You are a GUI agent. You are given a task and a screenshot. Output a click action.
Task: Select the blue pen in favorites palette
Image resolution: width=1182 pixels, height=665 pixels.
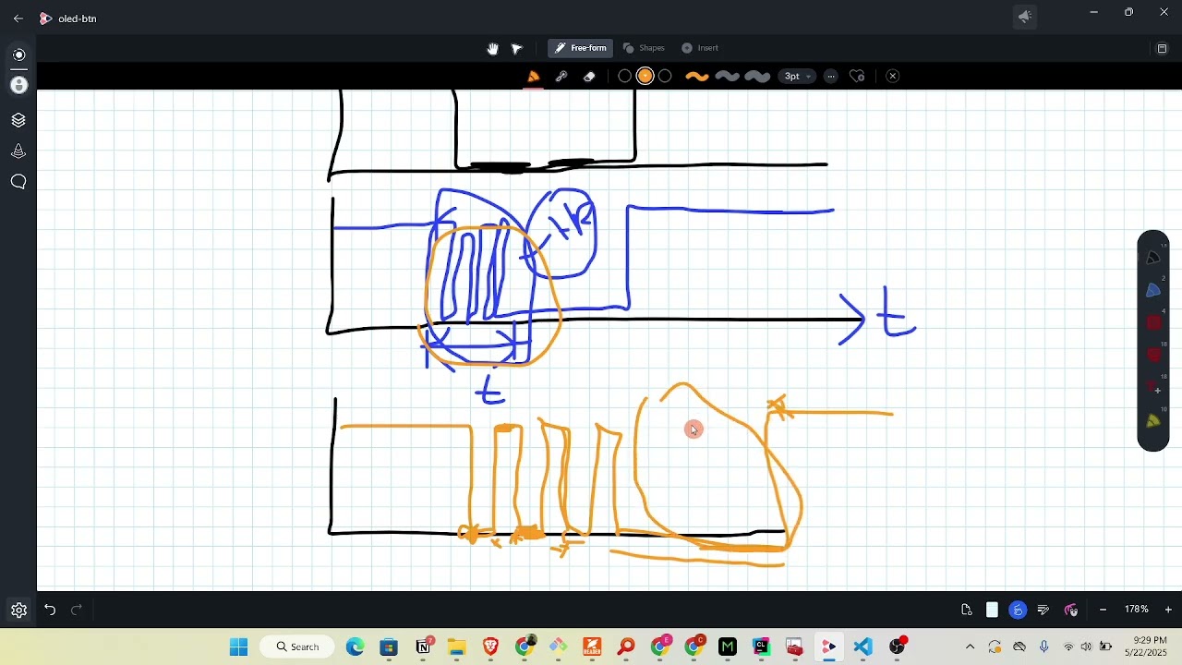coord(1153,291)
